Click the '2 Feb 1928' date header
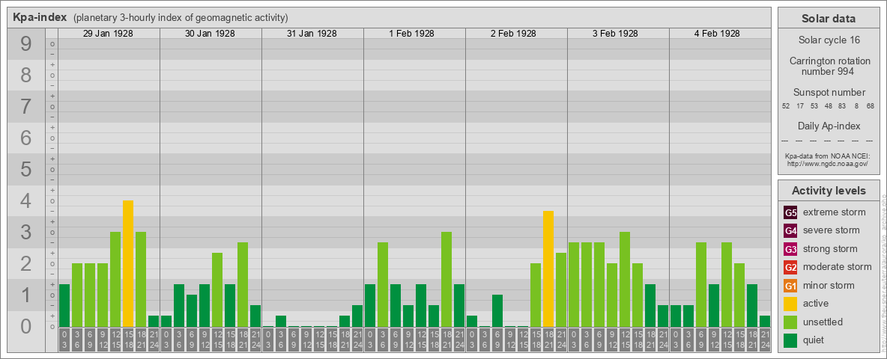Viewport: 887px width, 359px height. pyautogui.click(x=514, y=34)
